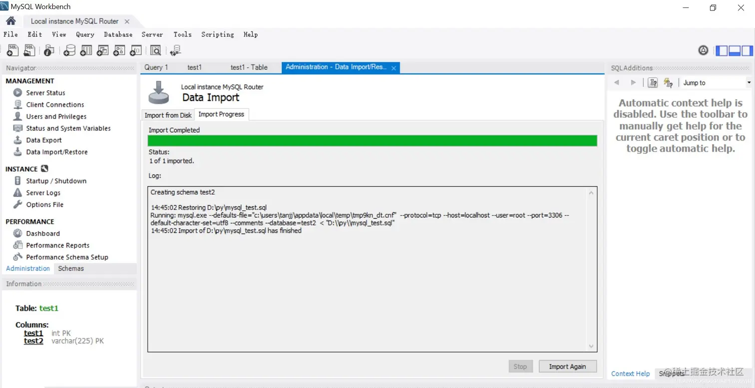Open the Context Help tab

click(x=631, y=374)
